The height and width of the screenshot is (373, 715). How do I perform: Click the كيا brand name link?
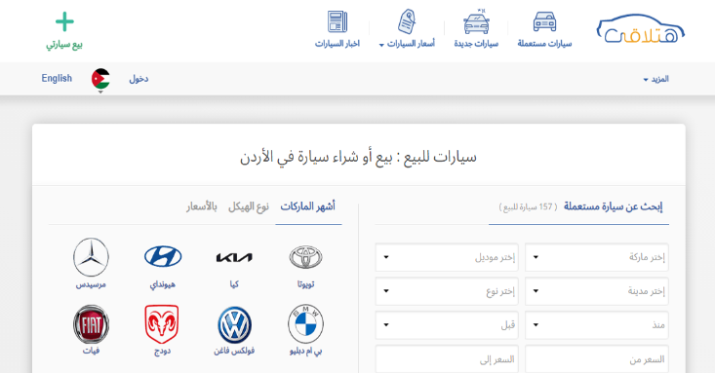point(234,284)
